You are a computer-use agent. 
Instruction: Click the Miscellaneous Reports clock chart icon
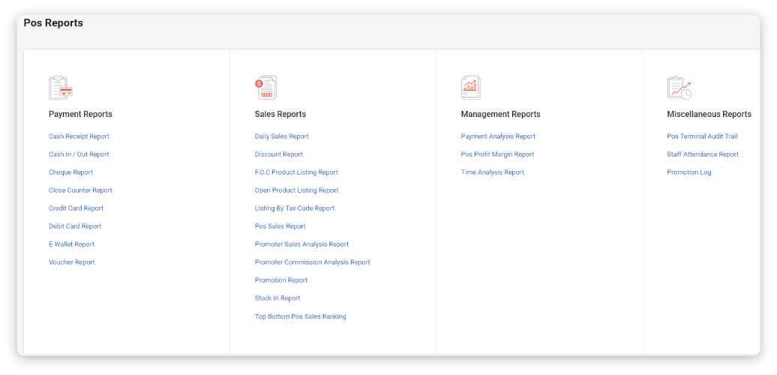(x=679, y=88)
